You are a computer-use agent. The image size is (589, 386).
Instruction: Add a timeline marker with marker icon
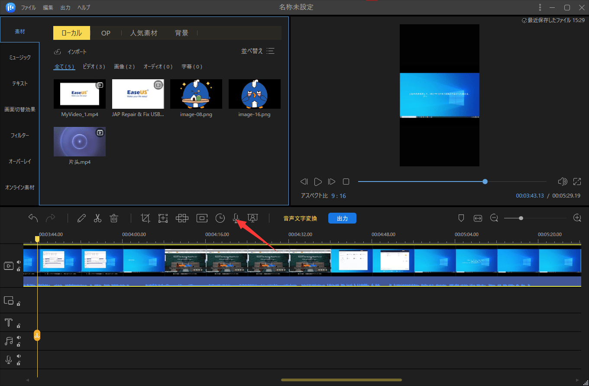click(461, 218)
